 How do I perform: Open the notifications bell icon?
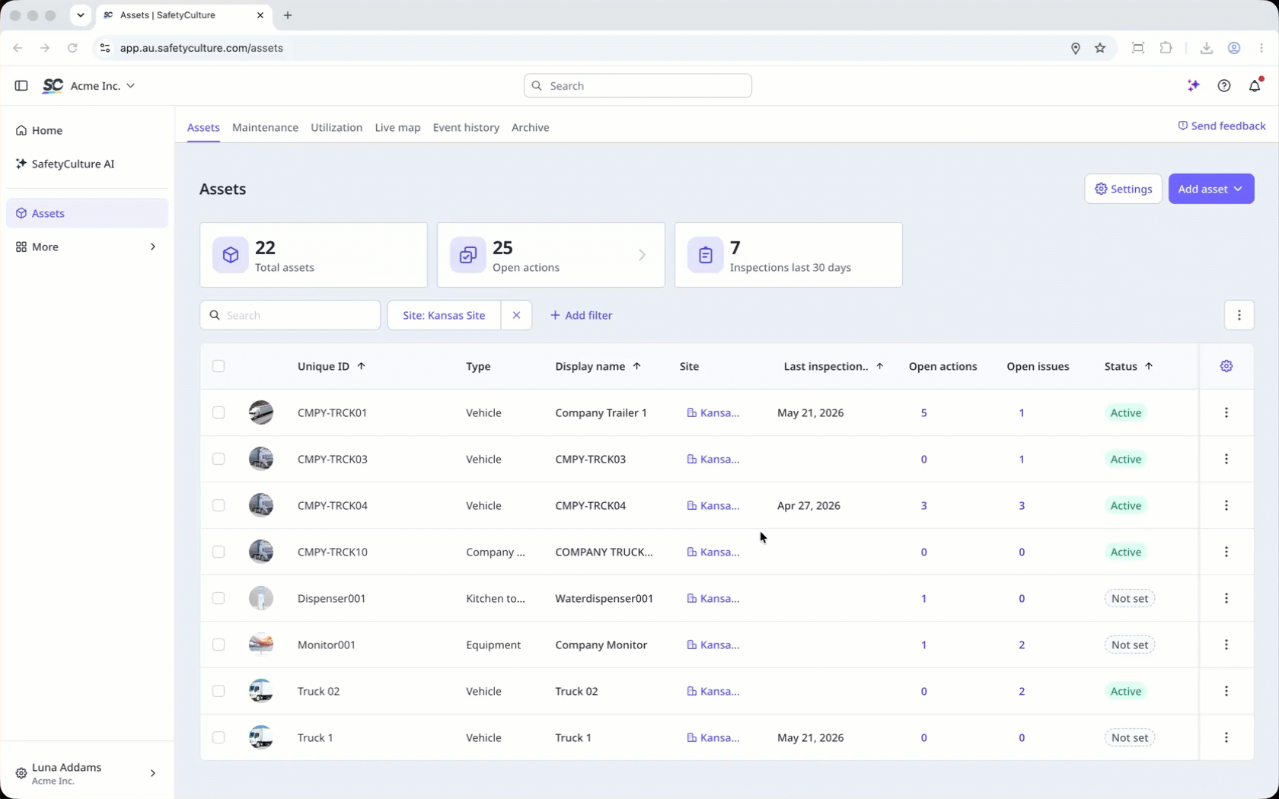coord(1255,86)
